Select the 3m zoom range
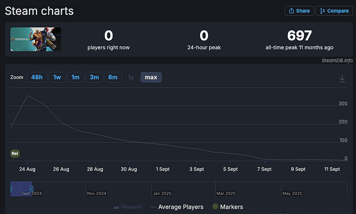This screenshot has height=214, width=356. click(x=94, y=77)
